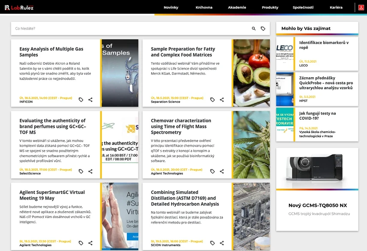Focus the 'Co hledáte?' search field
This screenshot has height=251, width=367.
coord(129,29)
